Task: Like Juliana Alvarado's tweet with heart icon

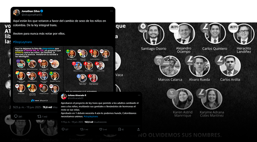Action: (x=101, y=129)
